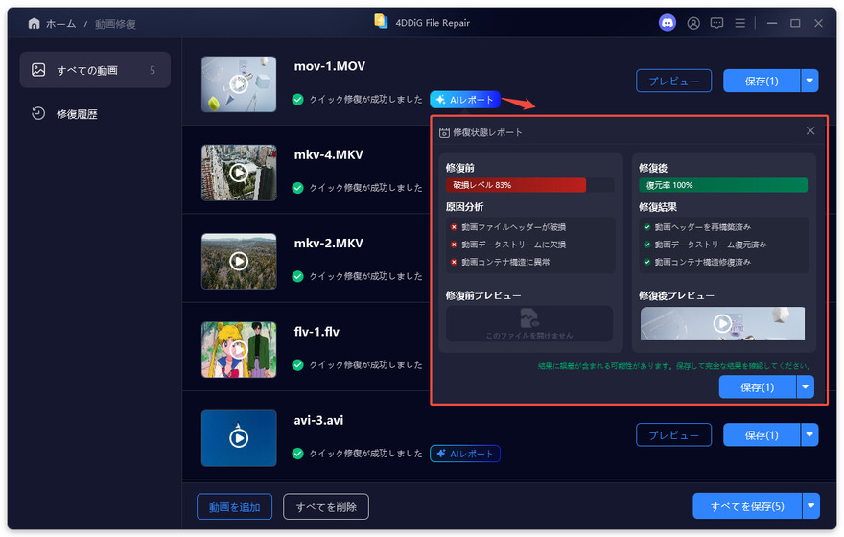
Task: Open the user account icon
Action: point(693,23)
